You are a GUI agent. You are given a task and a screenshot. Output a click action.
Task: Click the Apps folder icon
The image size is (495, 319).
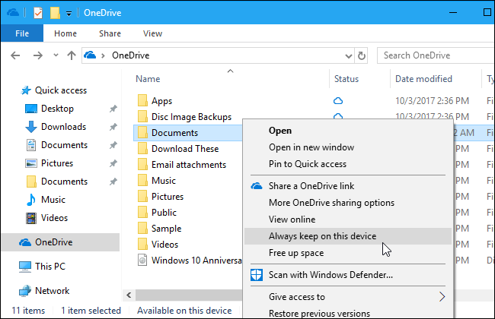[x=142, y=101]
